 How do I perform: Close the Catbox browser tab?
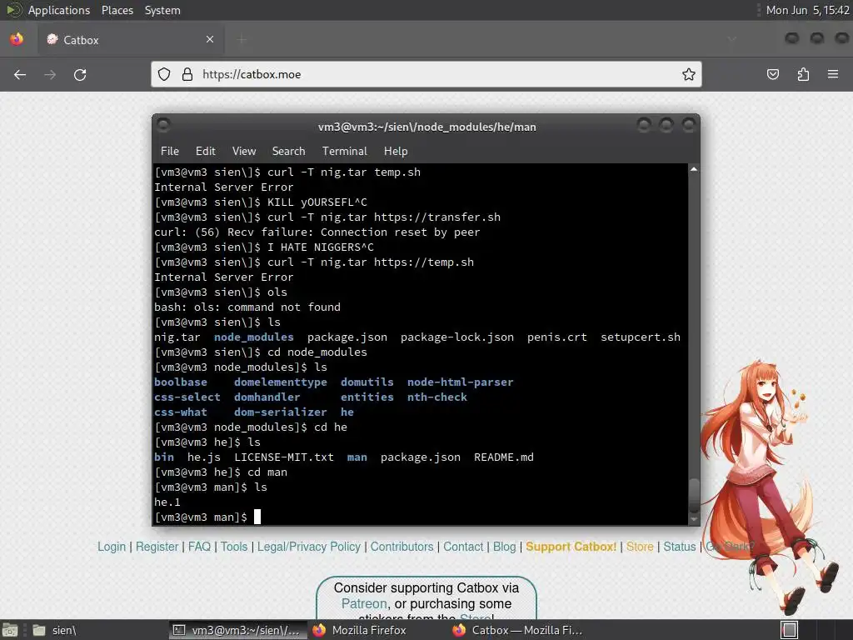pos(210,39)
